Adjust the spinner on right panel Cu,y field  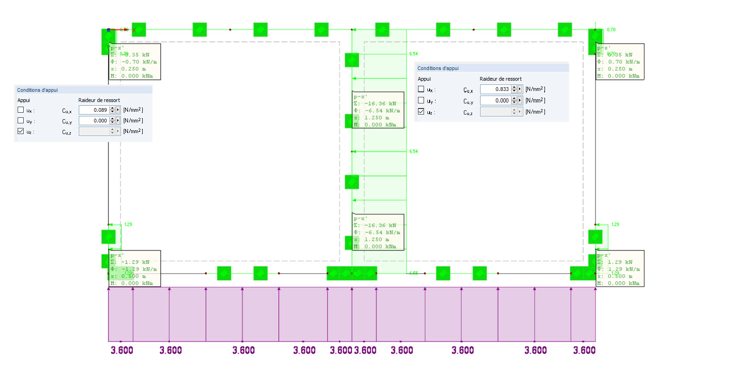click(514, 100)
